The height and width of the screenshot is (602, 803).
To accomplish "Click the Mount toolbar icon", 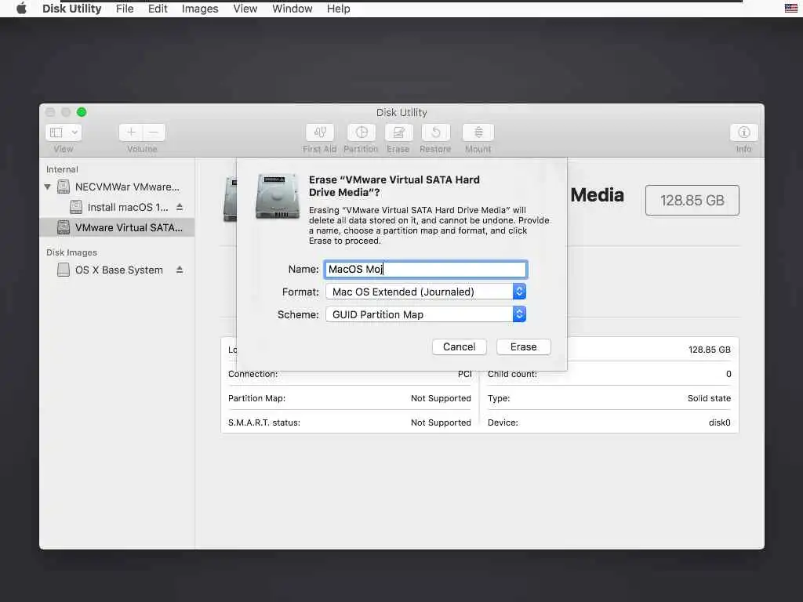I will pos(478,132).
